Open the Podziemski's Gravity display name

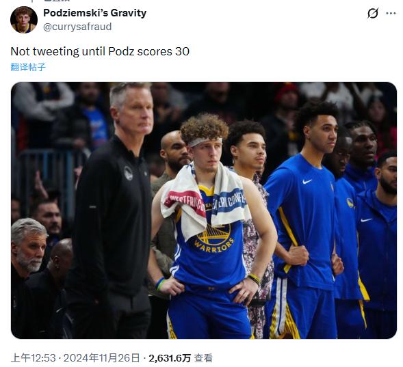[x=95, y=13]
